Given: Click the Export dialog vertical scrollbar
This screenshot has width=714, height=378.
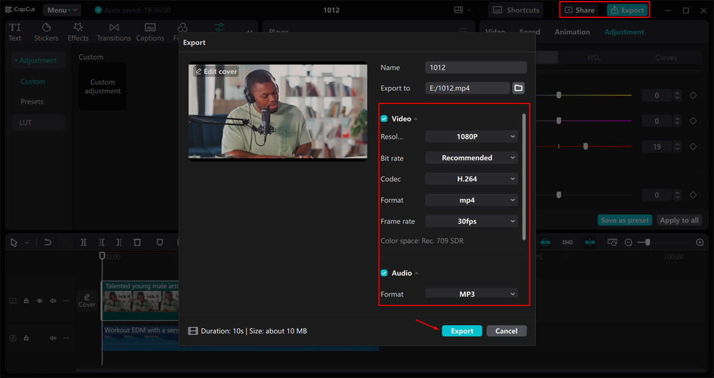Looking at the screenshot, I should tap(524, 177).
